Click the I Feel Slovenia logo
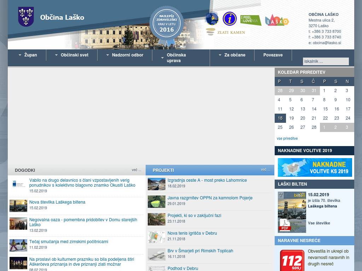Image resolution: width=362 pixels, height=271 pixels. 251,20
